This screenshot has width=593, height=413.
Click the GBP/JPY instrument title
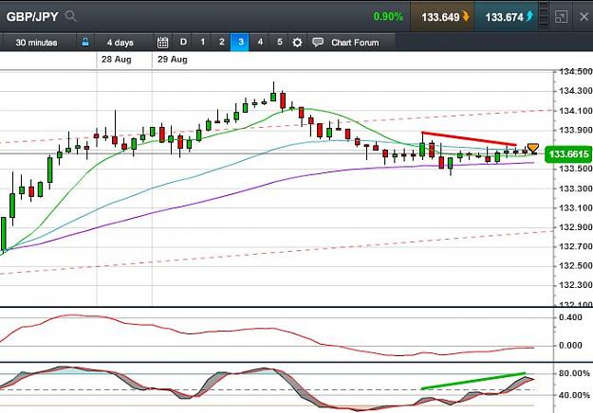[32, 17]
